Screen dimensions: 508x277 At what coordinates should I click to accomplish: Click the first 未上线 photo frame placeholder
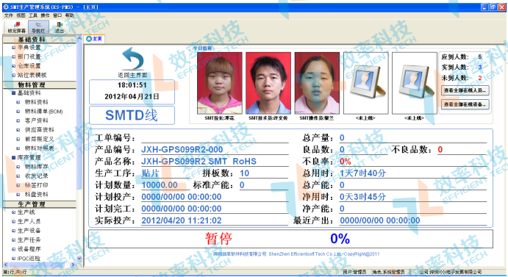(x=366, y=83)
